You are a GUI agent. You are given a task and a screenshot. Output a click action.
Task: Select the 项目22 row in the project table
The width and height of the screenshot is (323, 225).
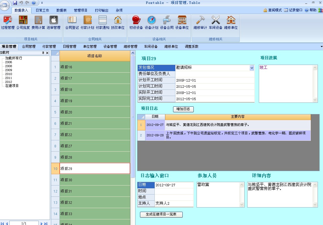click(95, 135)
